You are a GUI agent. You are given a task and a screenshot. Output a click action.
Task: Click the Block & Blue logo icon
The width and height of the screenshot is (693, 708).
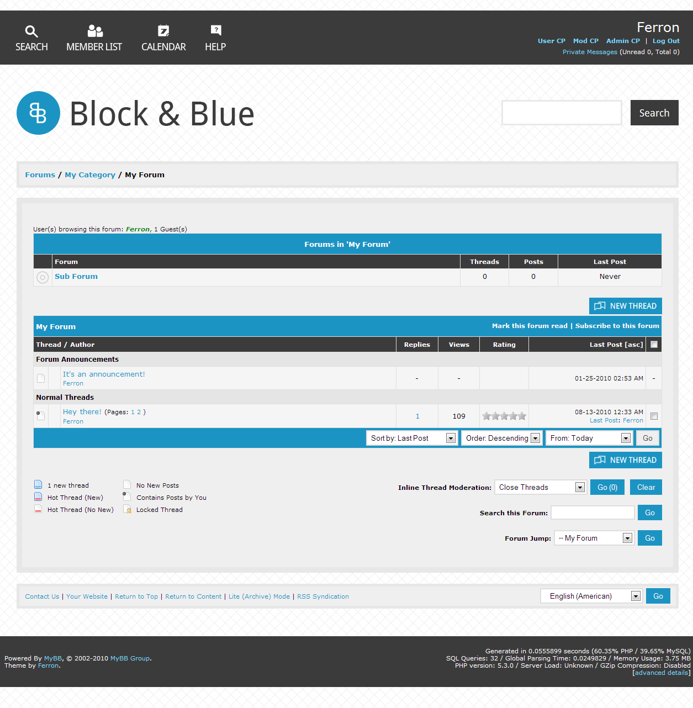[x=38, y=113]
